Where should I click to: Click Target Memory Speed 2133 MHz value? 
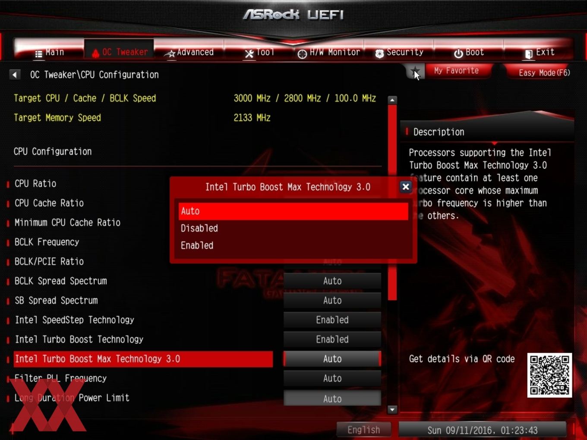click(x=252, y=118)
